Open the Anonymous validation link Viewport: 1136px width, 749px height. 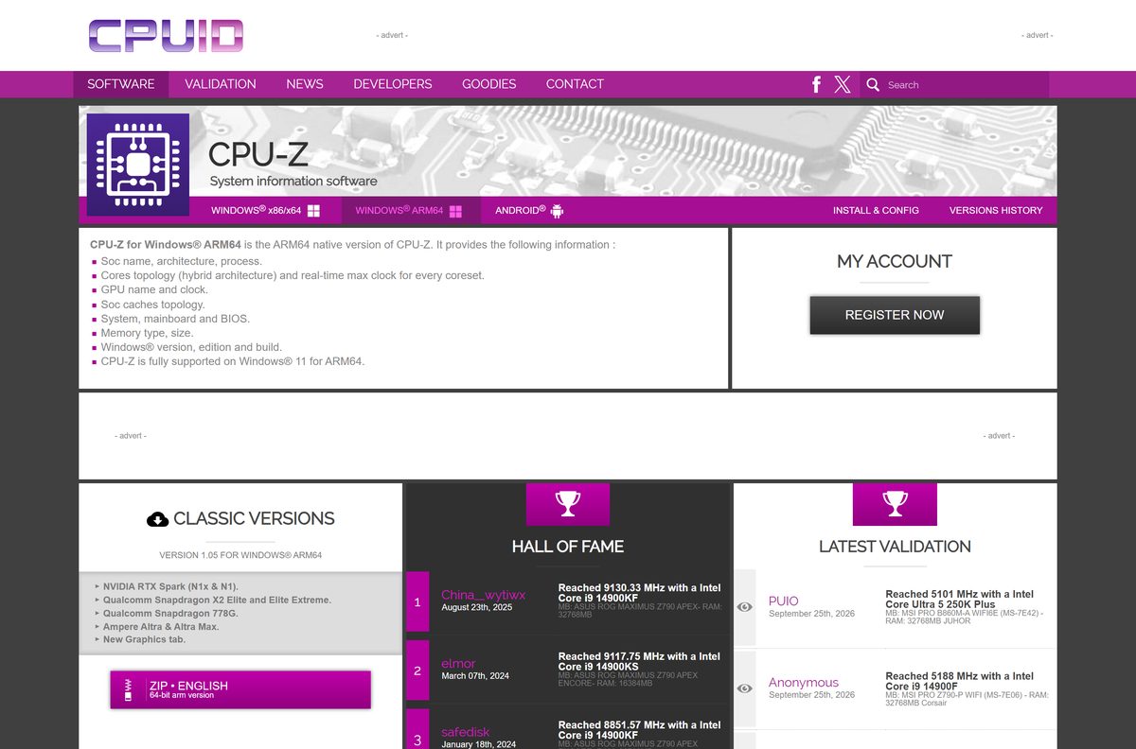coord(804,682)
